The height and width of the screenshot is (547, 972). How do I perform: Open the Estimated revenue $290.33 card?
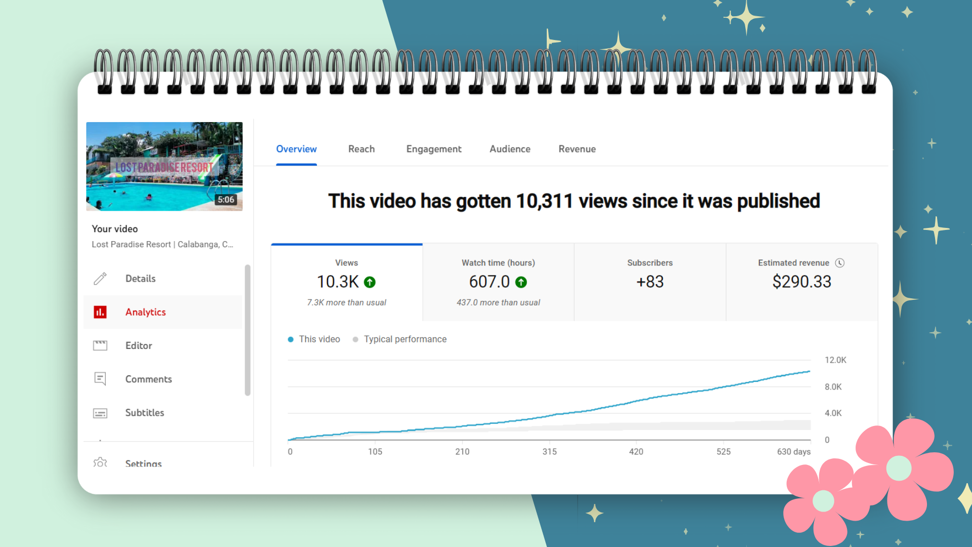click(801, 282)
